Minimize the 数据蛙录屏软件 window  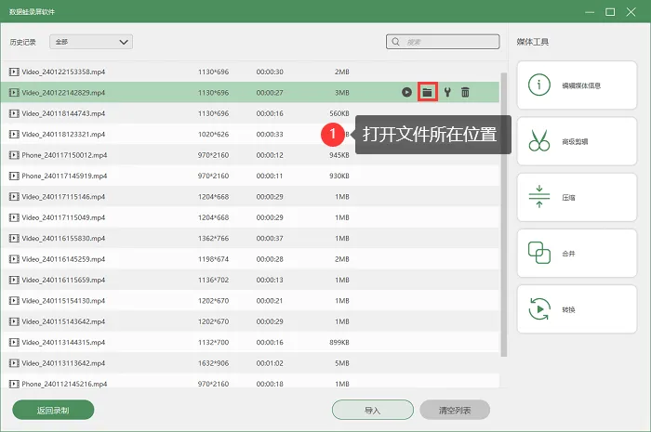[x=590, y=12]
